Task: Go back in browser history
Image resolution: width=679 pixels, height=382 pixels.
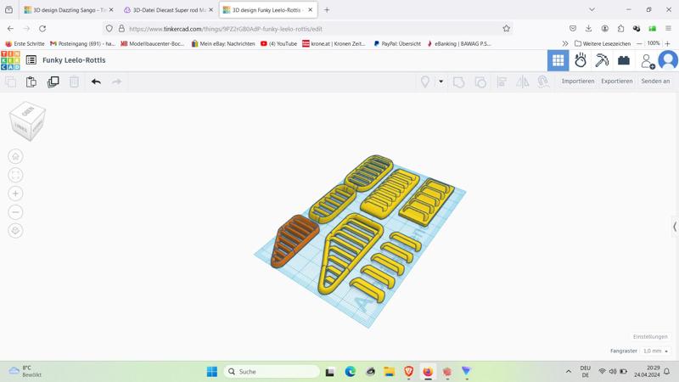Action: point(11,29)
